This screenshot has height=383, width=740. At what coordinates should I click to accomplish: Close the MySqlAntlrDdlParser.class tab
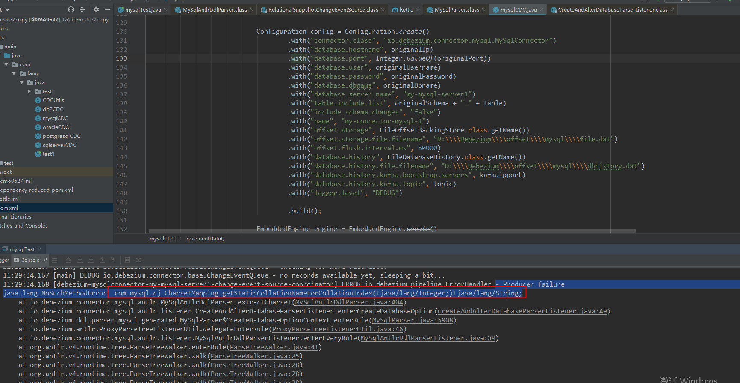point(252,10)
